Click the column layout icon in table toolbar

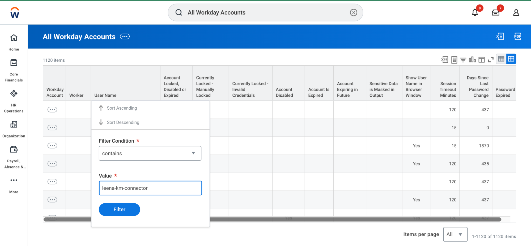[481, 60]
